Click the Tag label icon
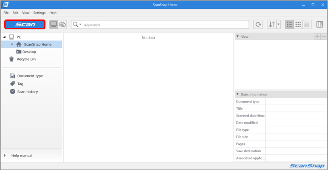Screen dimensions: 328x170 point(13,84)
